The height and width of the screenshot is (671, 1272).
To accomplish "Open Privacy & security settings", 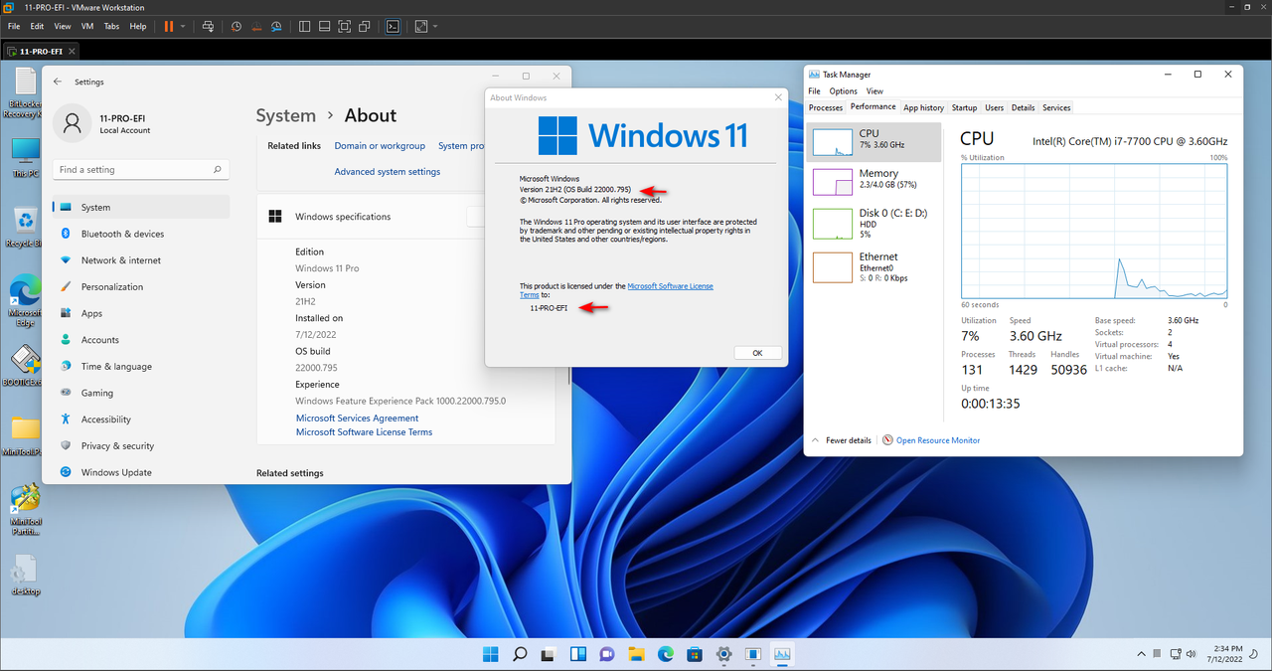I will (x=141, y=445).
